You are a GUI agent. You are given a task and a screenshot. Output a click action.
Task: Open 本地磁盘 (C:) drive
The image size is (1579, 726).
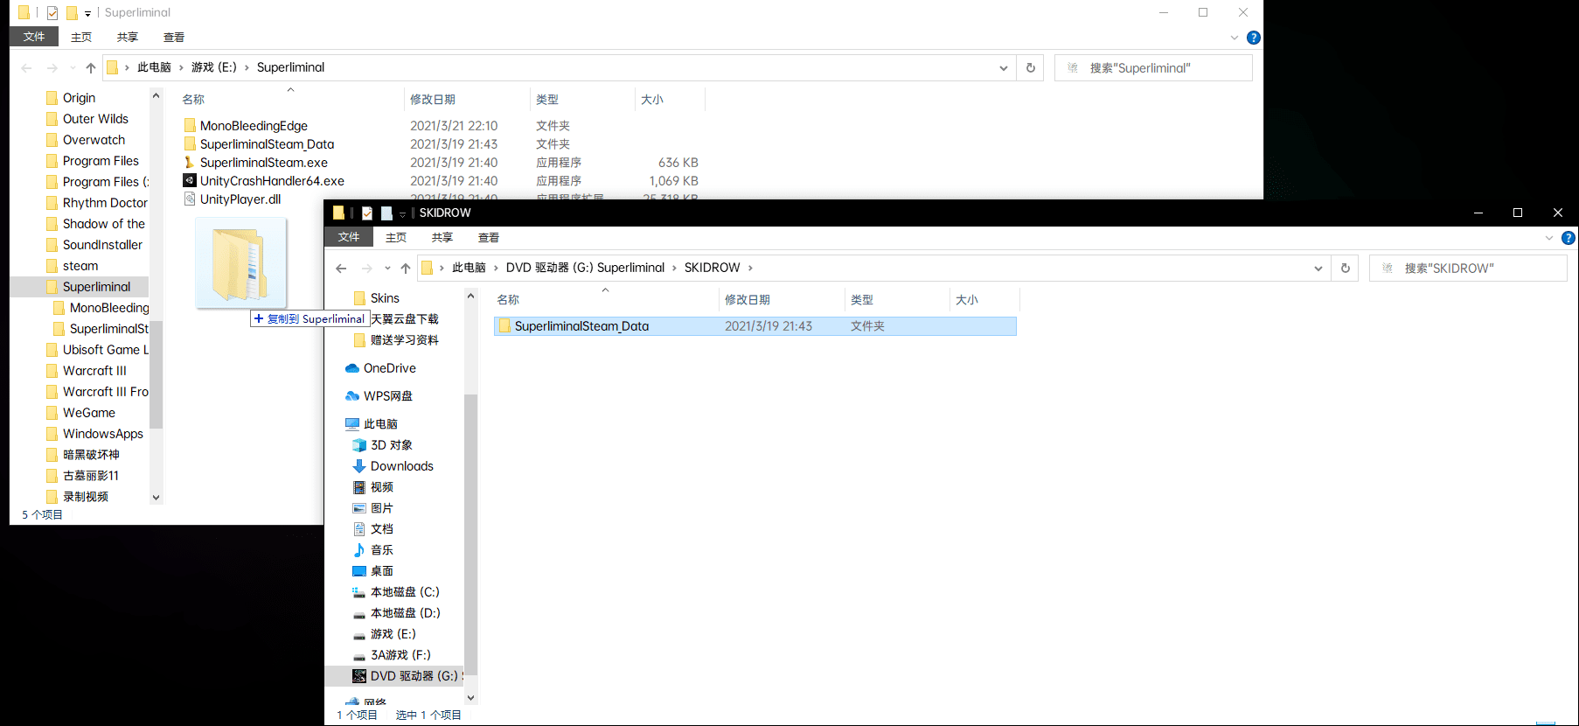(395, 592)
